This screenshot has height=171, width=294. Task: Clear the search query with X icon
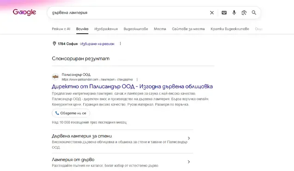pos(212,13)
